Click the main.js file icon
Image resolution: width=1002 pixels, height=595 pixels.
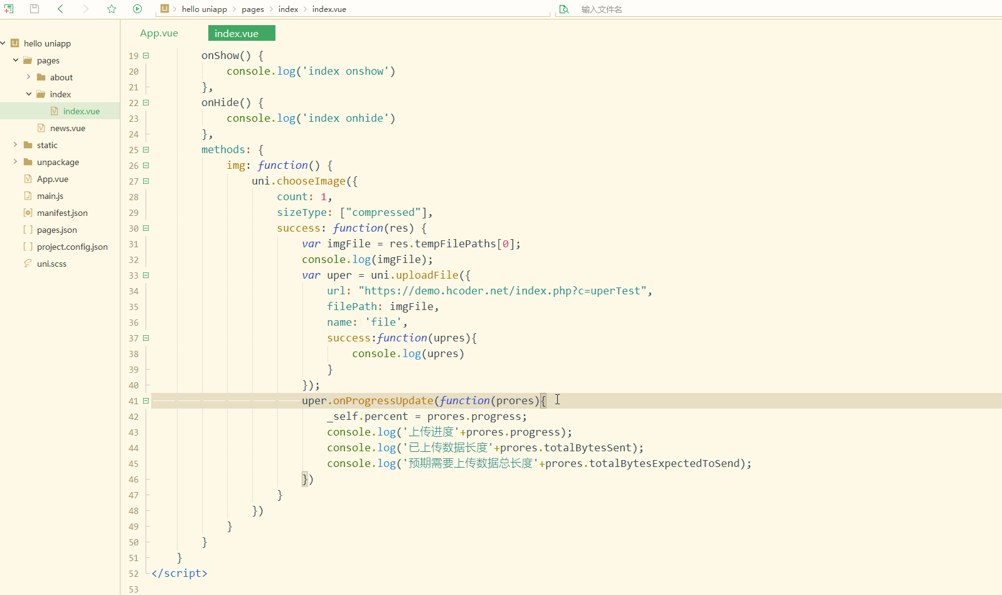28,196
